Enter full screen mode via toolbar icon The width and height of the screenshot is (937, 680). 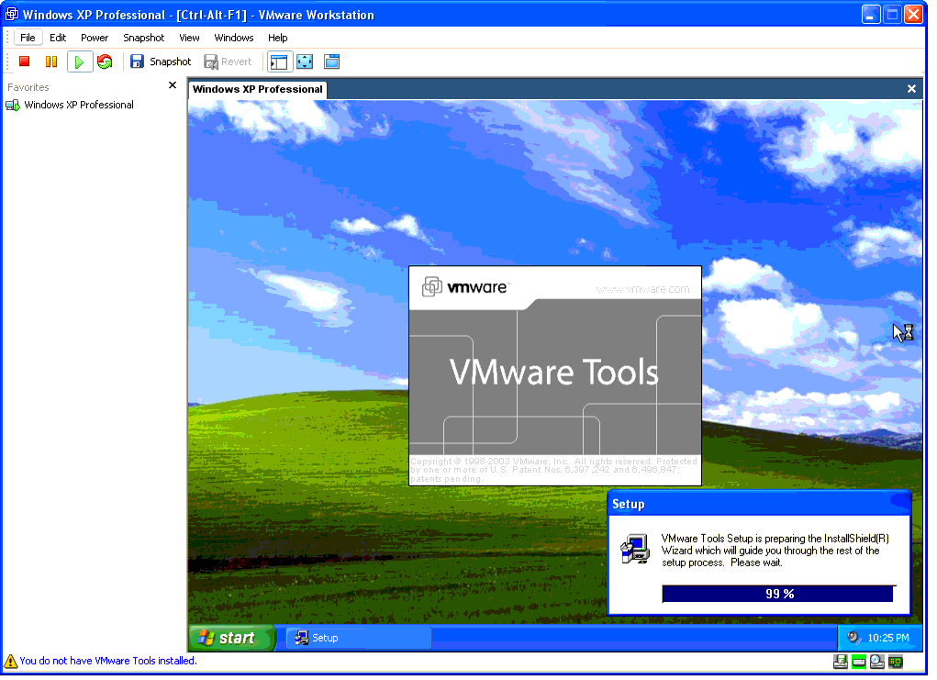(x=305, y=61)
